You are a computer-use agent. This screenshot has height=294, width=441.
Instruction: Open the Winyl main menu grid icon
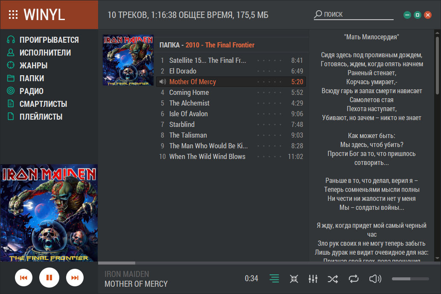click(x=13, y=15)
